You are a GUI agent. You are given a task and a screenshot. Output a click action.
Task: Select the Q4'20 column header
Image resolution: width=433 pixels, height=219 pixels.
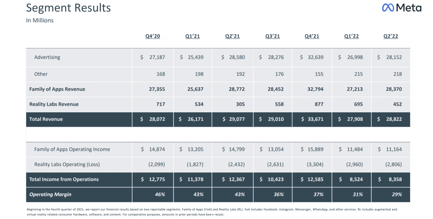point(153,36)
